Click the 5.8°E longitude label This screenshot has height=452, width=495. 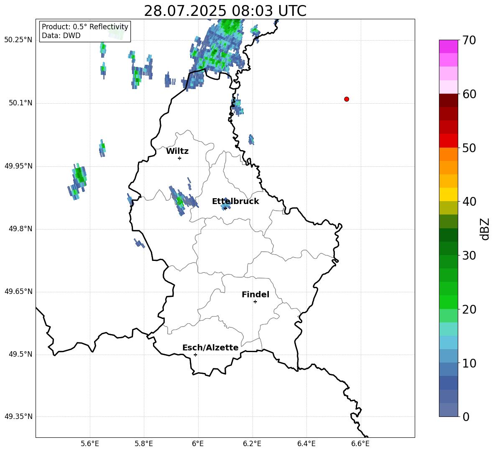click(x=144, y=444)
